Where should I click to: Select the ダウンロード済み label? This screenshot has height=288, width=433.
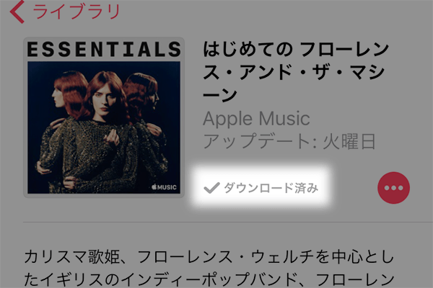click(271, 188)
